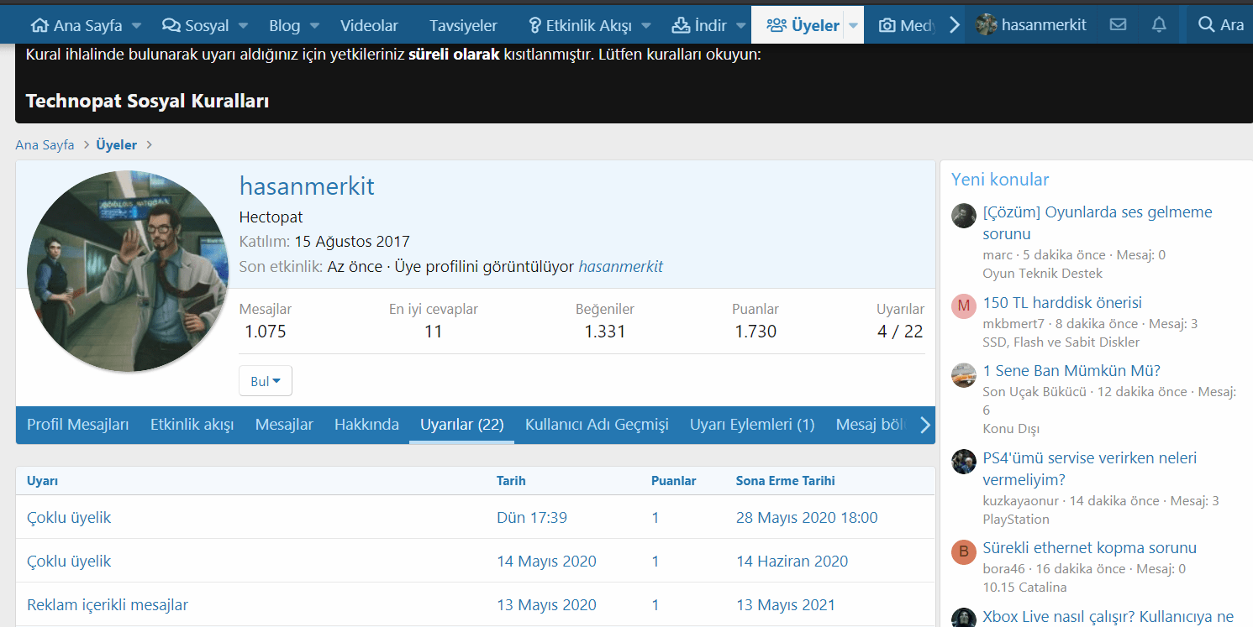Expand the Etkinlik Akışı dropdown arrow
Screen dimensions: 1253x627
point(645,26)
